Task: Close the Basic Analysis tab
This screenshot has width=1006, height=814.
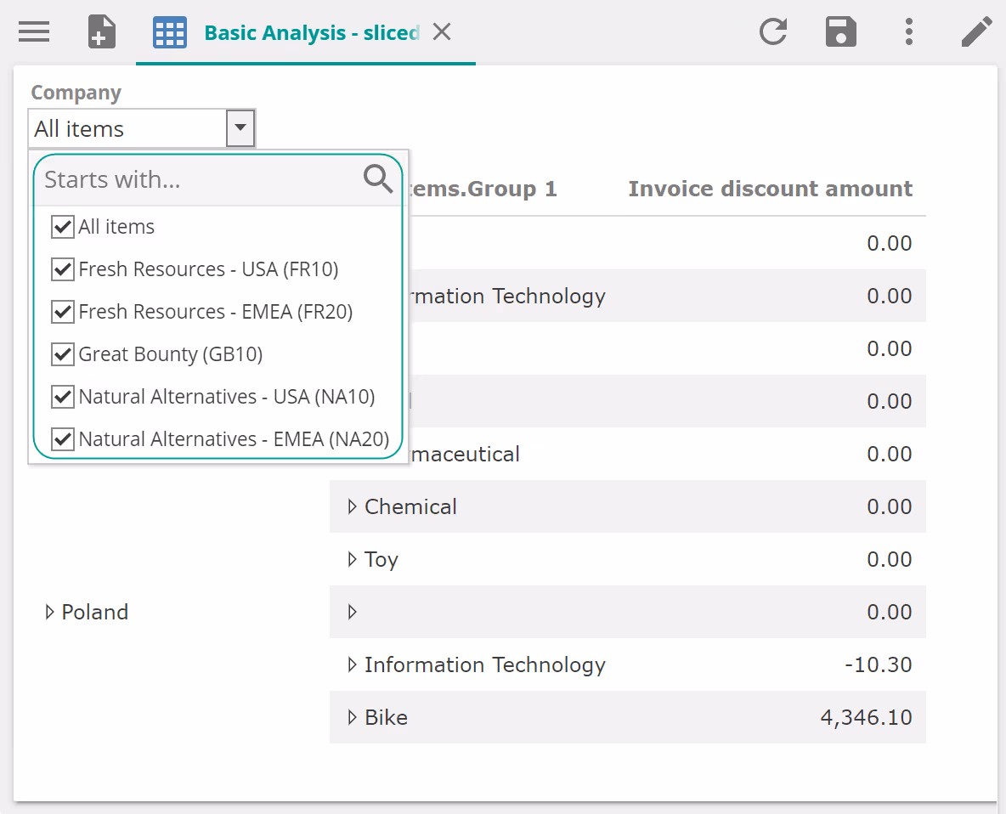Action: [442, 32]
